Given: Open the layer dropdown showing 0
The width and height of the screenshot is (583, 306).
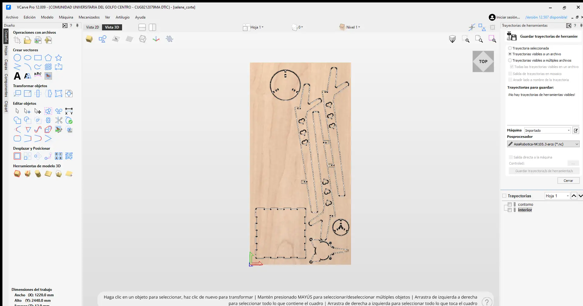Looking at the screenshot, I should pos(298,27).
